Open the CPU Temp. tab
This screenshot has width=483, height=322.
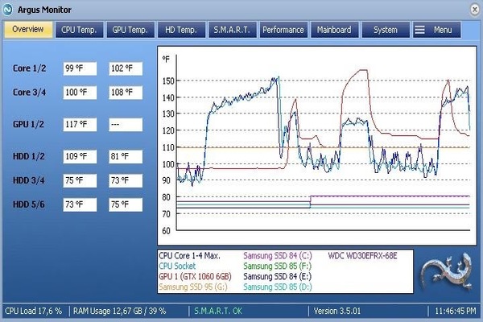tap(78, 30)
